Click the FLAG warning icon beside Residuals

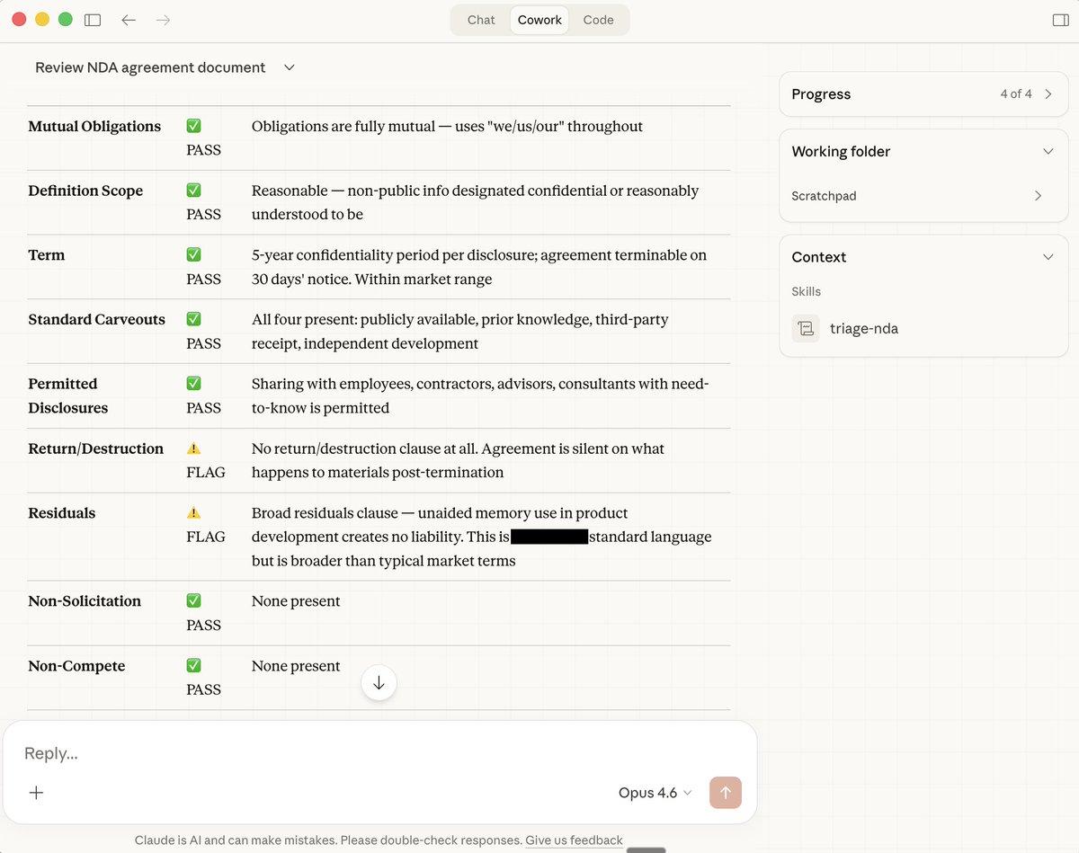(193, 512)
